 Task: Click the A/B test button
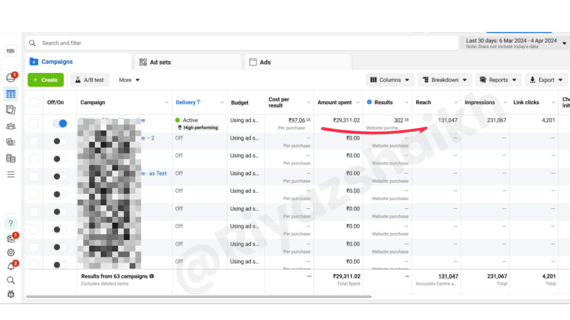[90, 80]
